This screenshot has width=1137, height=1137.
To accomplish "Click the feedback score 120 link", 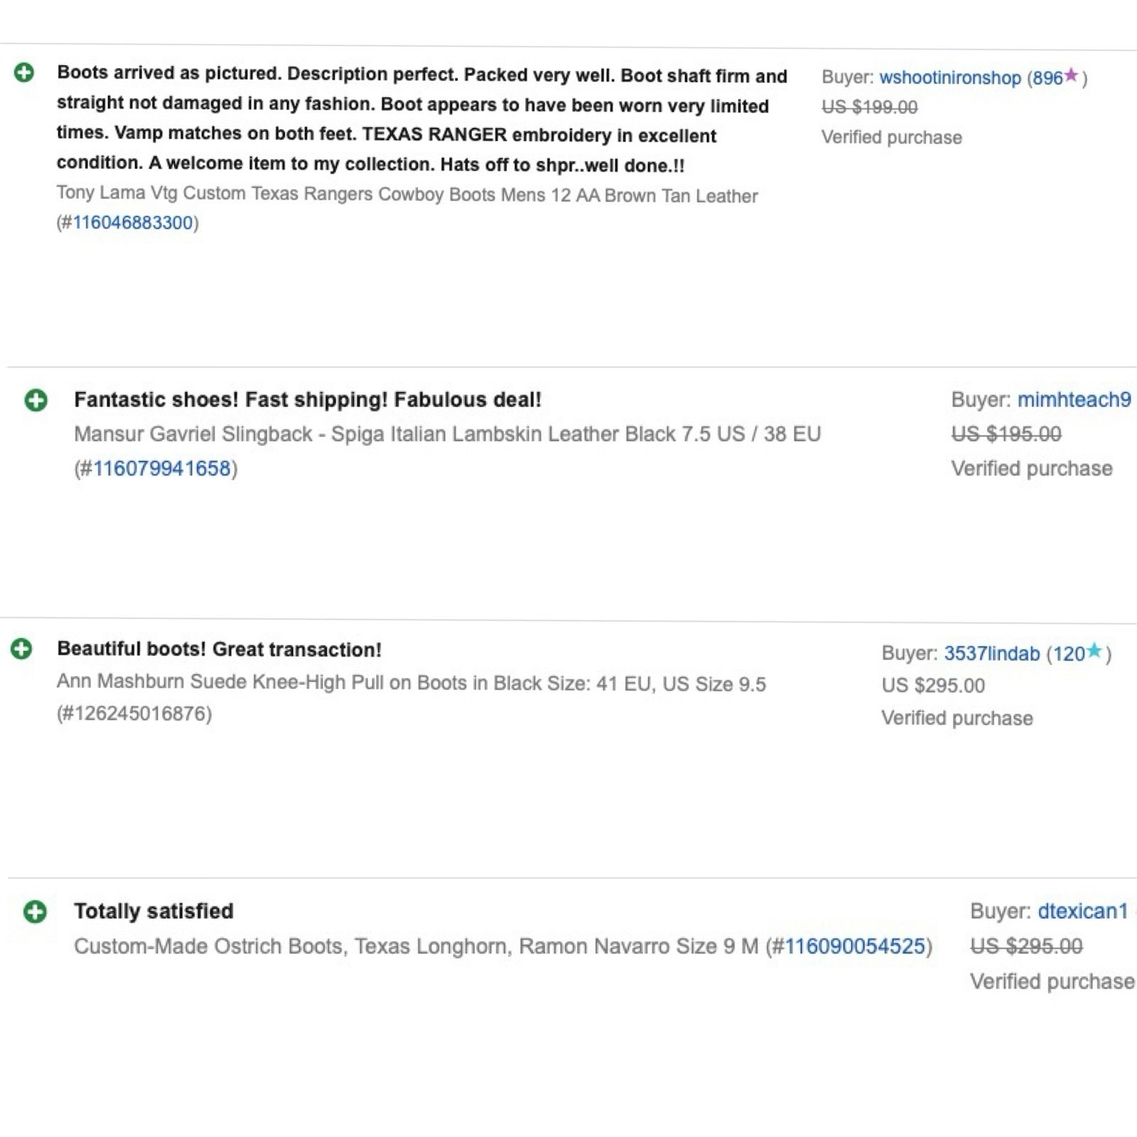I will tap(1068, 653).
